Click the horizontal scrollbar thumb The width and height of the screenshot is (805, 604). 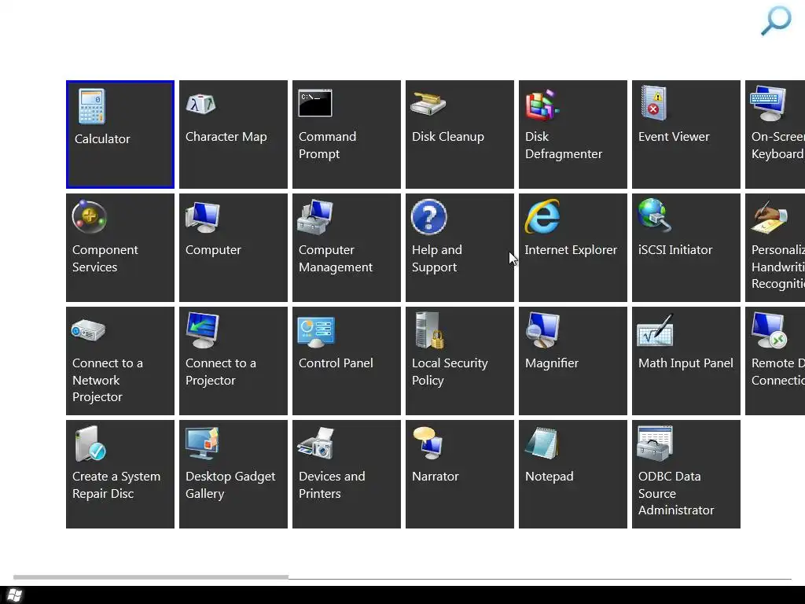coord(151,577)
